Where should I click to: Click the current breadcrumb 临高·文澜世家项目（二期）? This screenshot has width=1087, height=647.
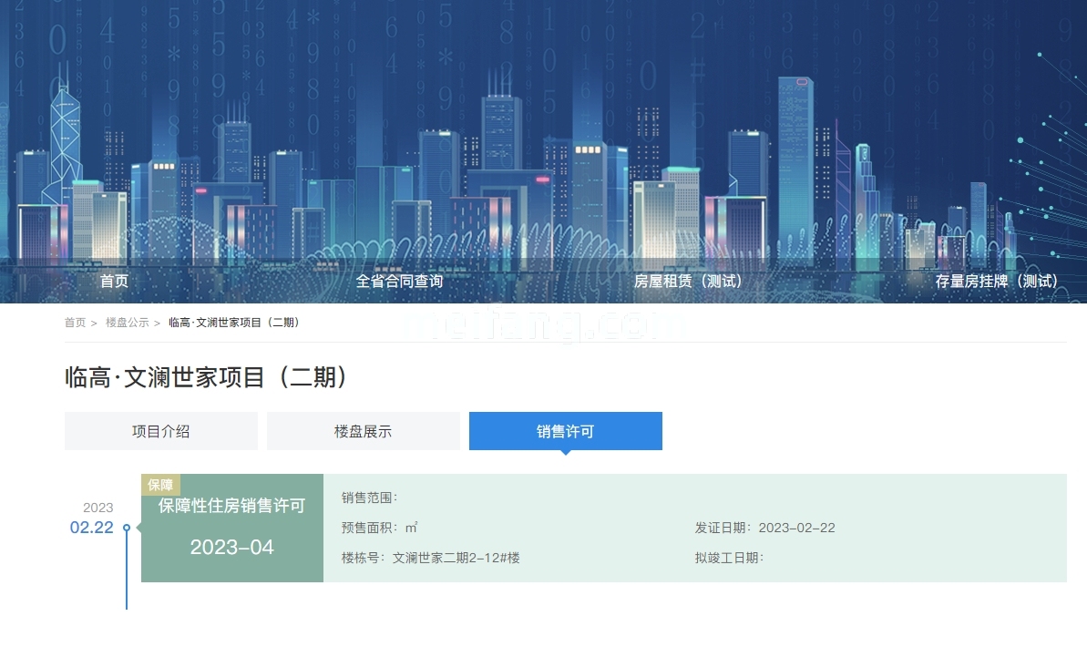tap(236, 323)
